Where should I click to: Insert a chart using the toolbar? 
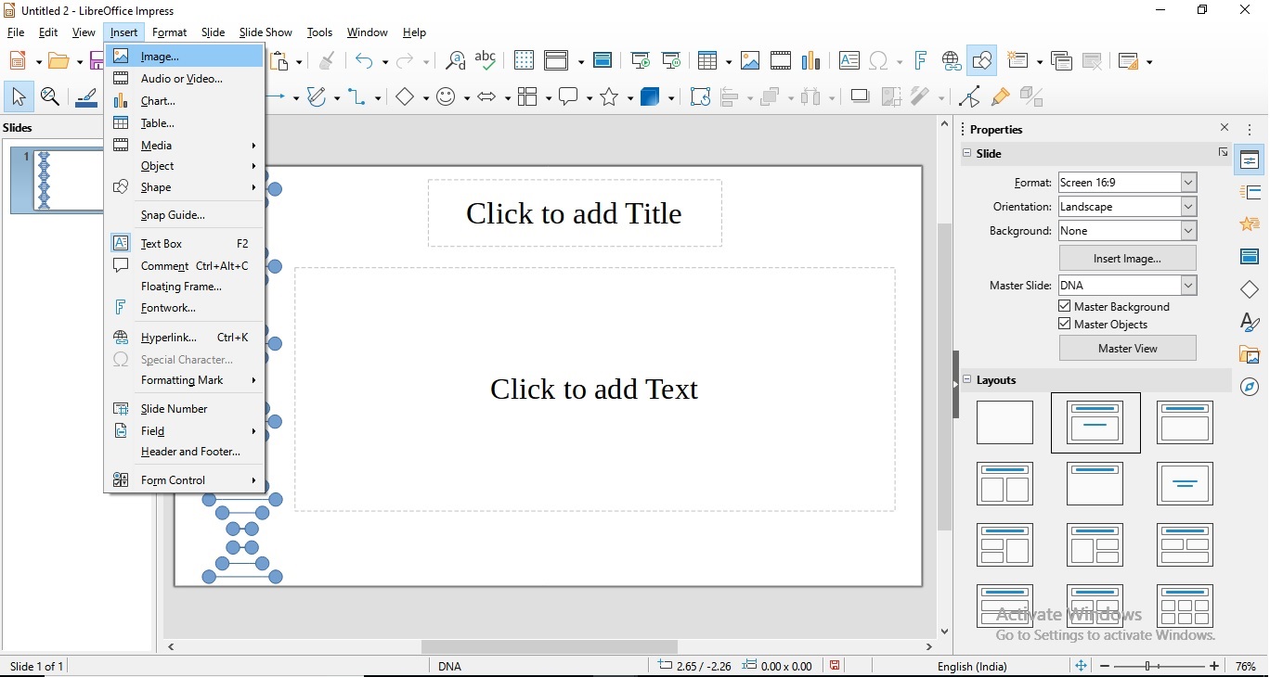point(810,60)
